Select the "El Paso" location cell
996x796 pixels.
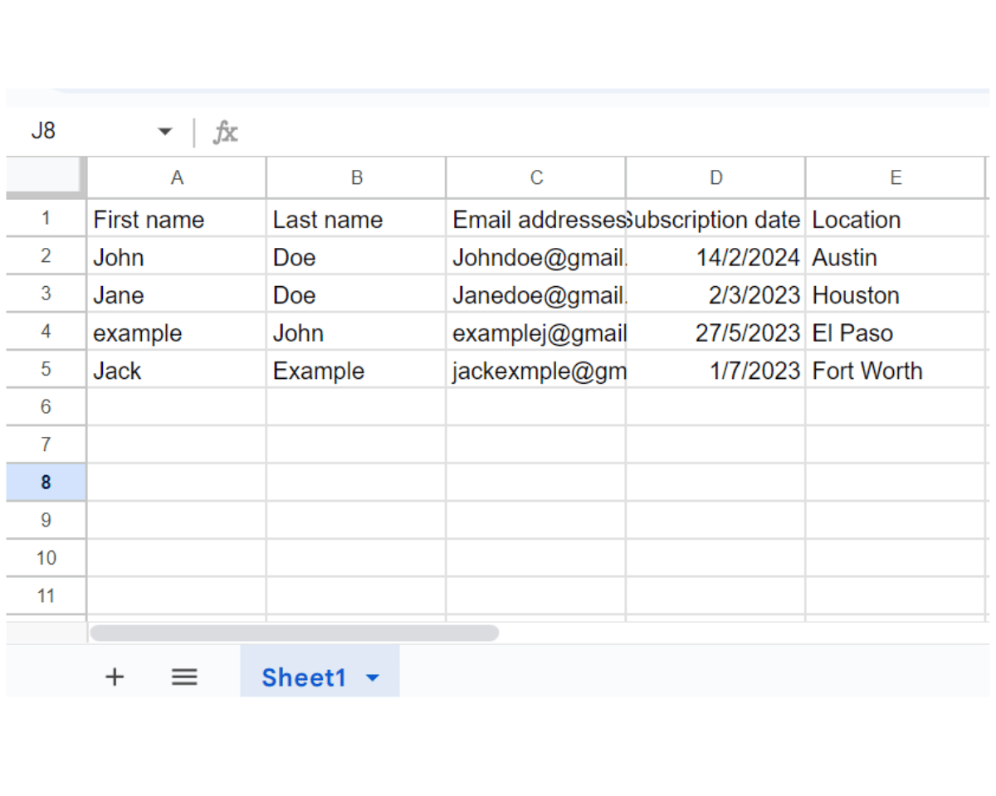coord(896,332)
